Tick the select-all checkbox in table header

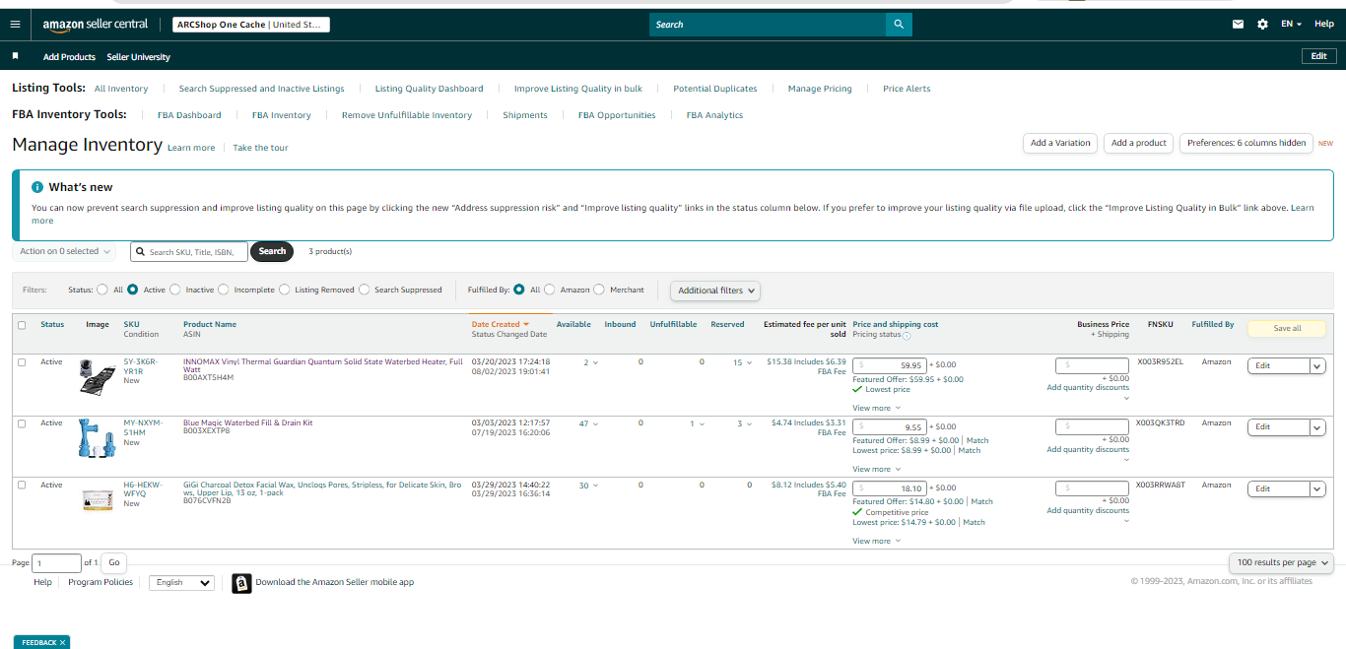(x=22, y=325)
